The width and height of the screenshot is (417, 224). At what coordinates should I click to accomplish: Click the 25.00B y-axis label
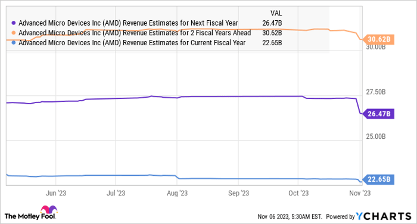point(375,136)
